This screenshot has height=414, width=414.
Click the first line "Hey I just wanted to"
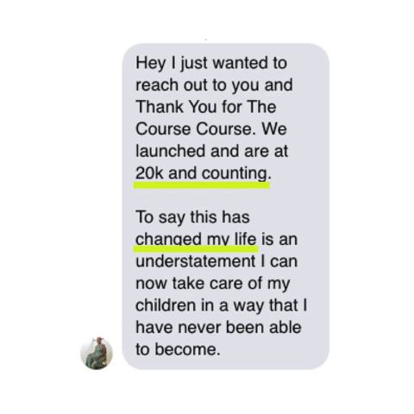pyautogui.click(x=211, y=63)
